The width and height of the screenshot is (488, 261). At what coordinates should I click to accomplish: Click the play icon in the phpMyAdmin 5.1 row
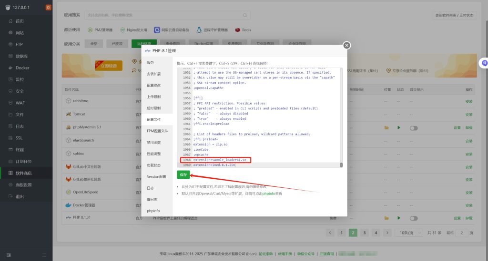399,127
